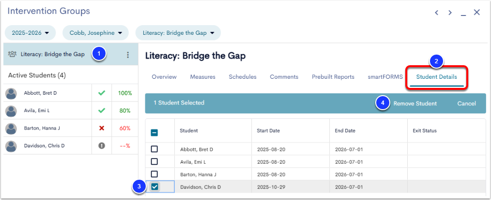This screenshot has height=200, width=491.
Task: Click the alert status icon for Davidson, Chris D
Action: (102, 145)
